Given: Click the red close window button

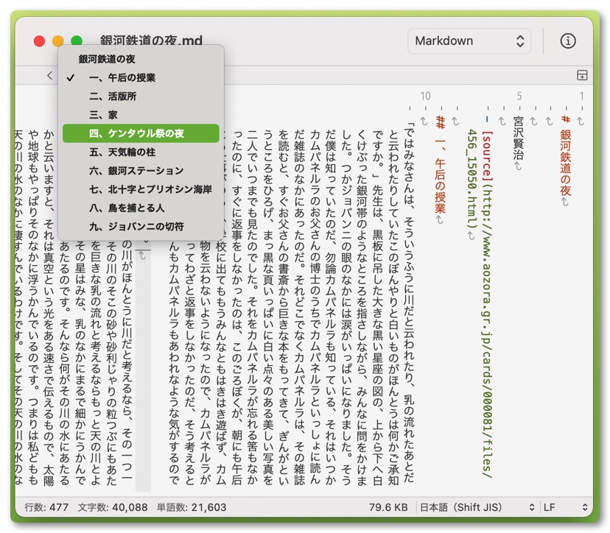Looking at the screenshot, I should tap(39, 41).
